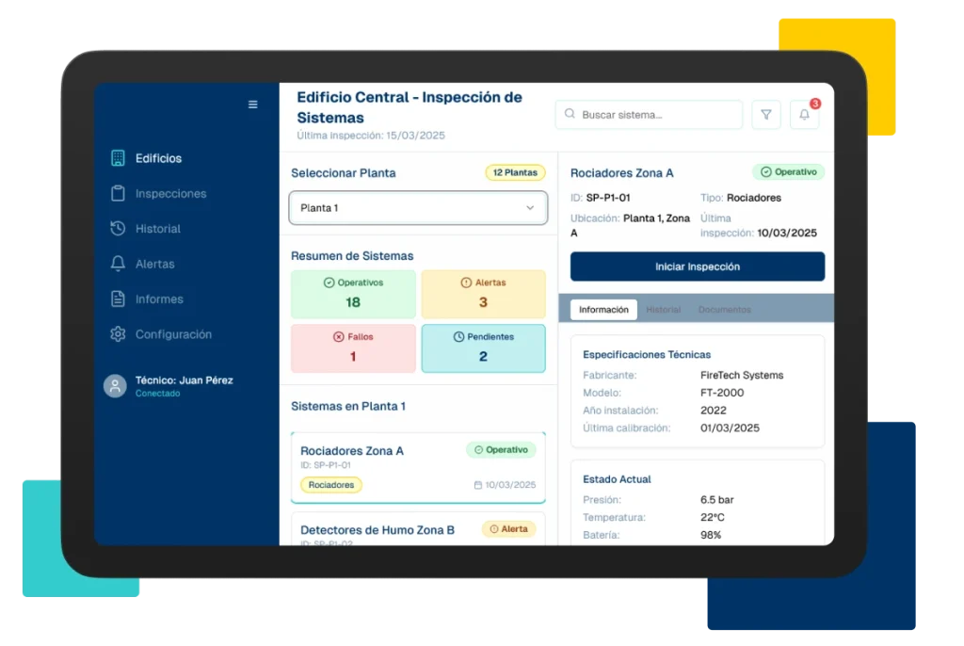The width and height of the screenshot is (964, 646).
Task: Open the Informes document icon
Action: (x=118, y=299)
